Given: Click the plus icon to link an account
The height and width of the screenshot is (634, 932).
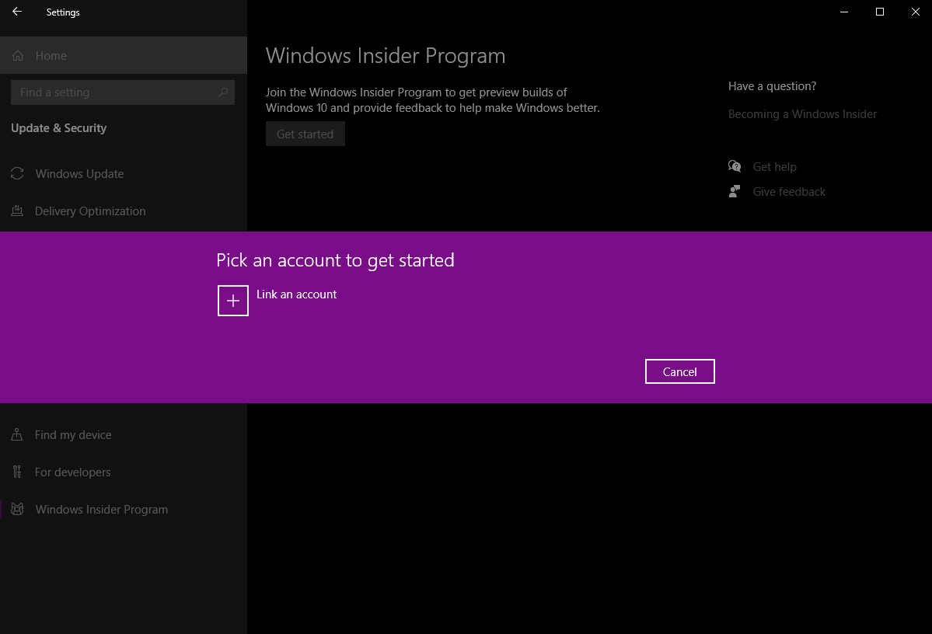Looking at the screenshot, I should coord(233,301).
